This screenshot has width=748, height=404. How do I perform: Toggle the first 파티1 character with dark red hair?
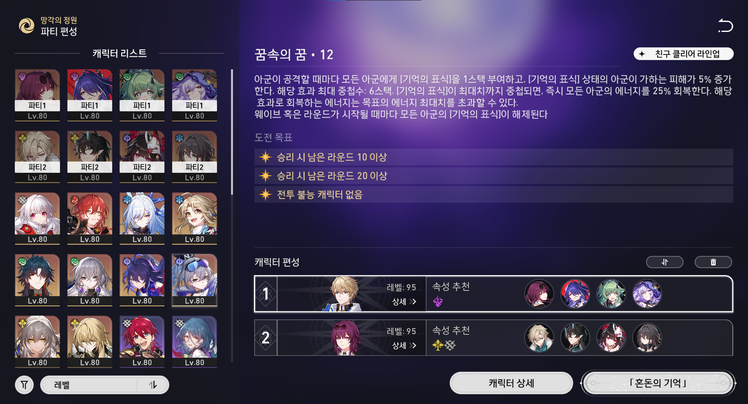37,95
